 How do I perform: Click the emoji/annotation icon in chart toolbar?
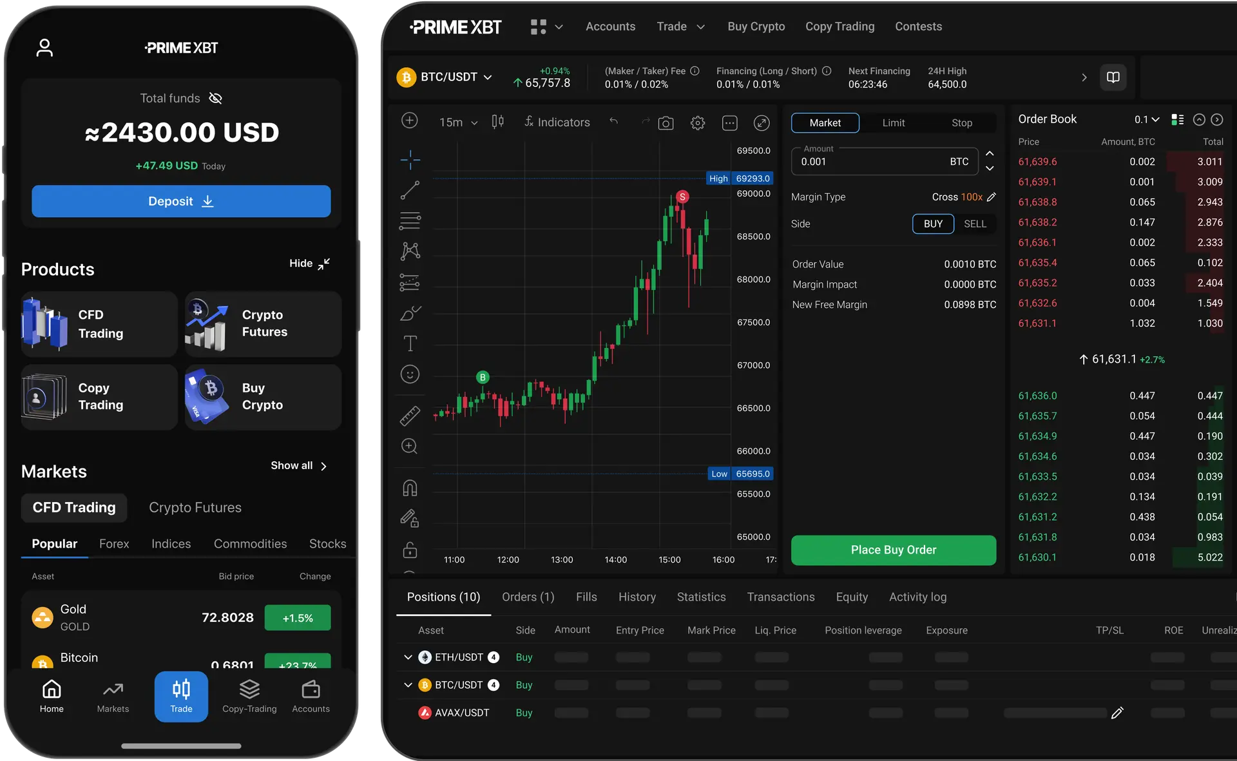[x=410, y=374]
